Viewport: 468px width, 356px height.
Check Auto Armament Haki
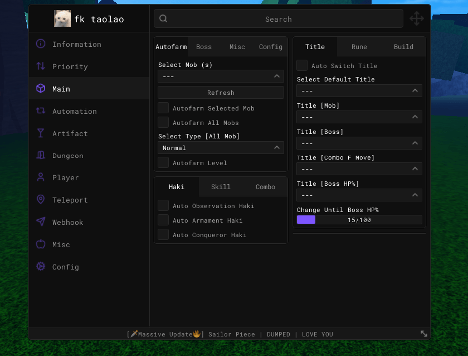(x=163, y=220)
